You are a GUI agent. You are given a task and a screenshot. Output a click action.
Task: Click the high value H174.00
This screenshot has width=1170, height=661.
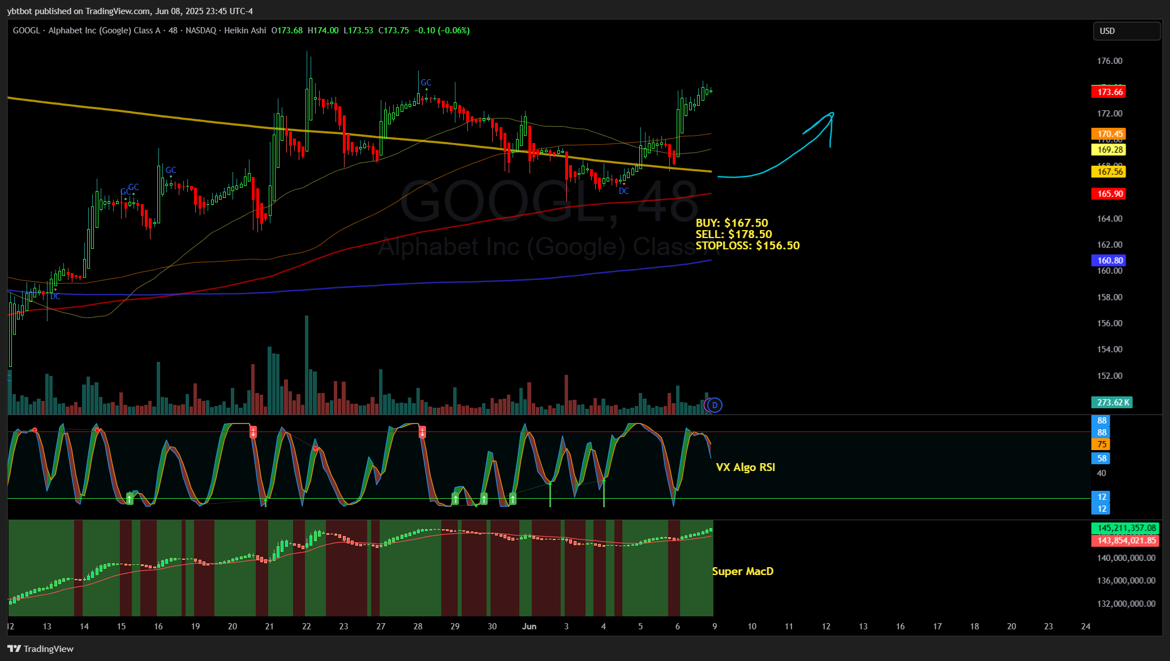pos(323,31)
